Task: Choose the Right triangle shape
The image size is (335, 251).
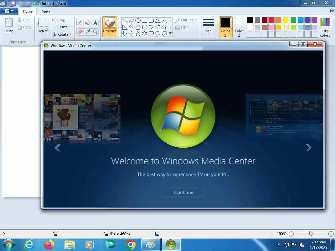Action: point(125,27)
